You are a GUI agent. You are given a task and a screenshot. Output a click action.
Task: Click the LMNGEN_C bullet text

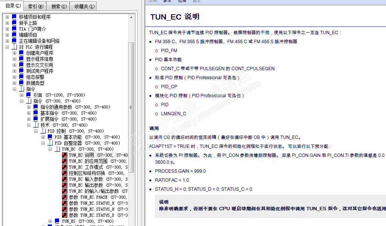coord(173,114)
